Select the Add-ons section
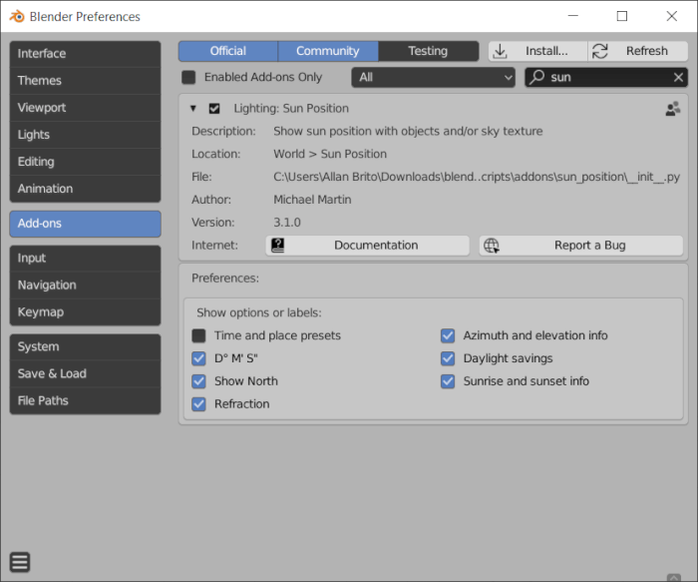Screen dimensions: 698x582 tap(85, 224)
